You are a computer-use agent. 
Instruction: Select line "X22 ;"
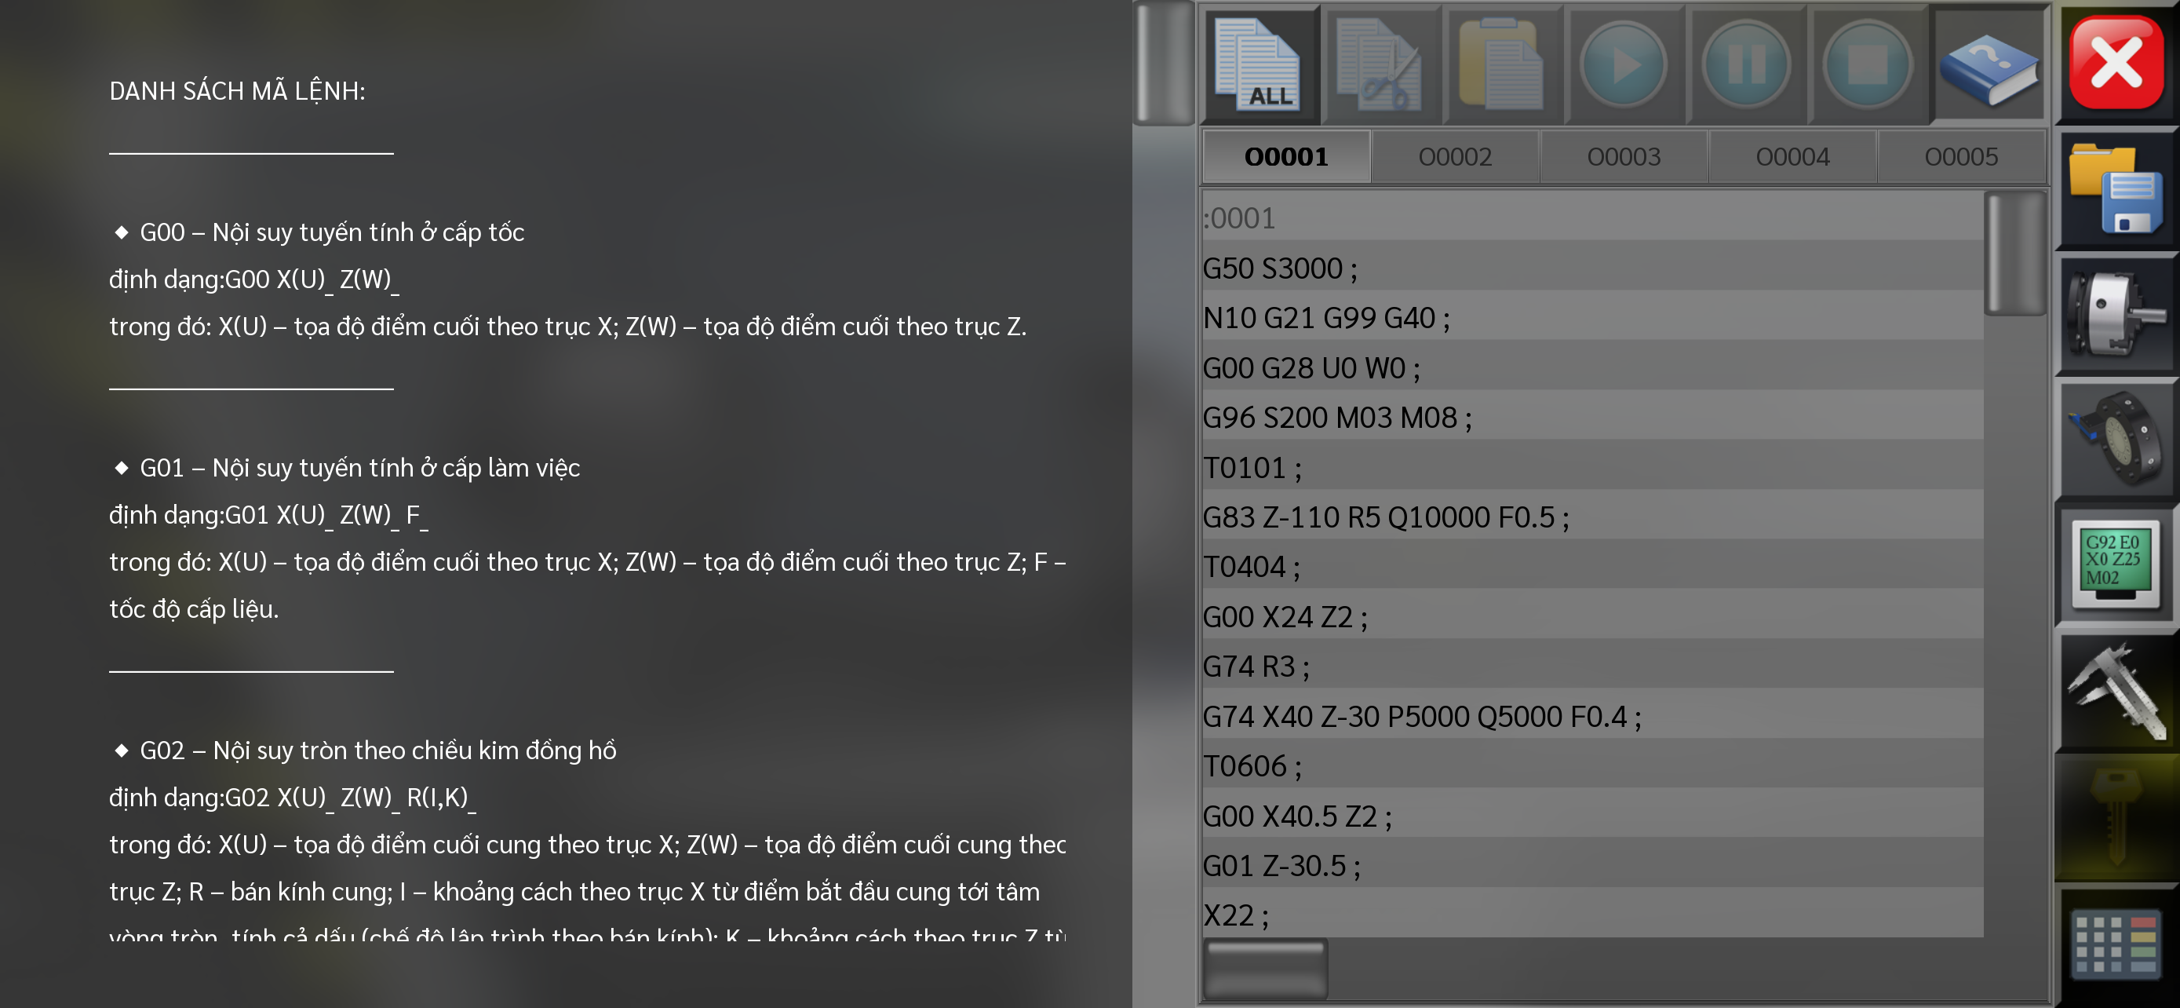click(1593, 914)
